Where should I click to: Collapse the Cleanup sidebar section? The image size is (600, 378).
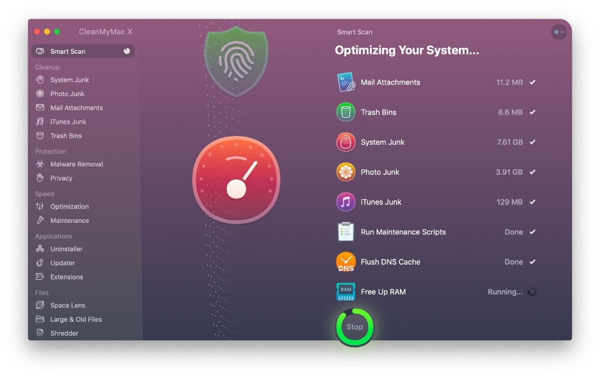pos(47,67)
